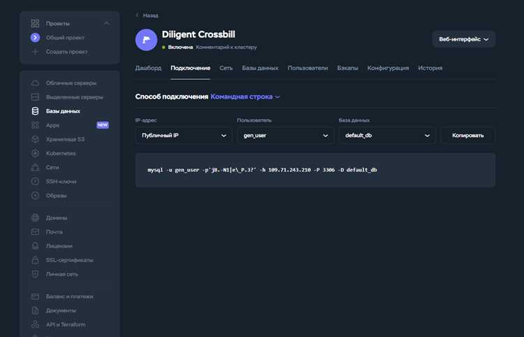Click the back arrow chevron near Назад
Image resolution: width=524 pixels, height=337 pixels.
137,15
